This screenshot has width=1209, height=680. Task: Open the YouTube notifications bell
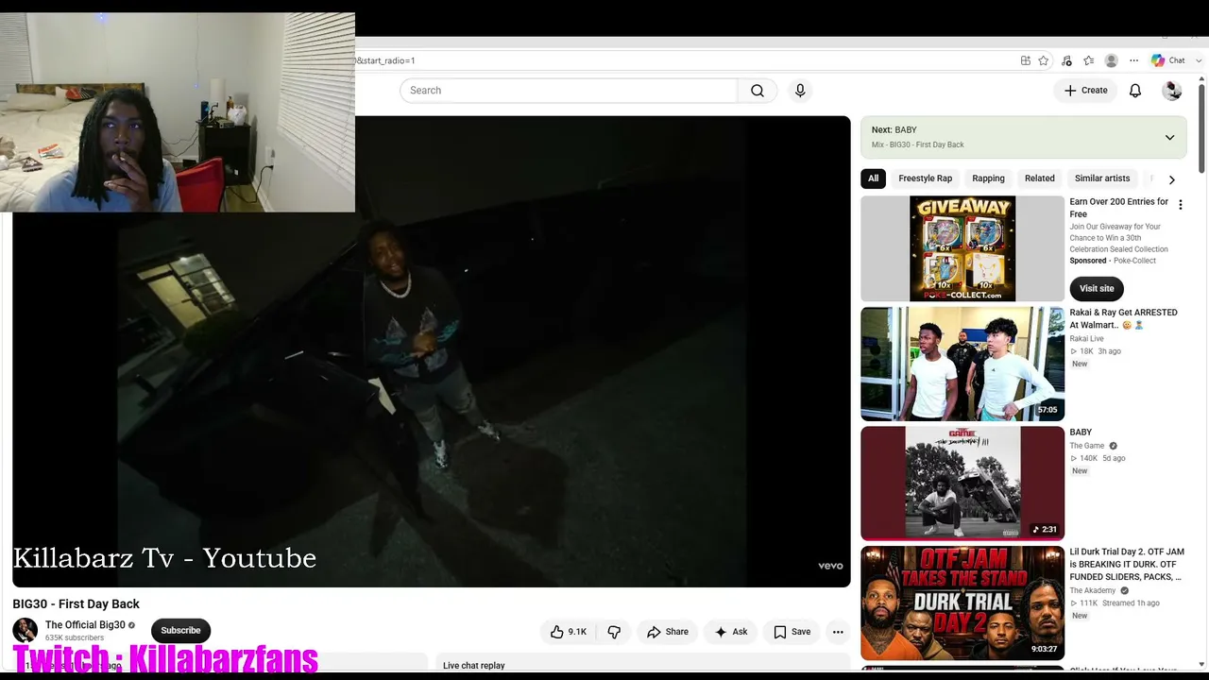[1135, 91]
